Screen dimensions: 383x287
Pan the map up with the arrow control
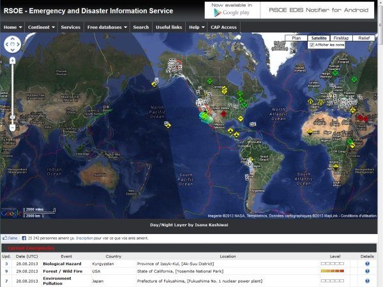(x=13, y=39)
